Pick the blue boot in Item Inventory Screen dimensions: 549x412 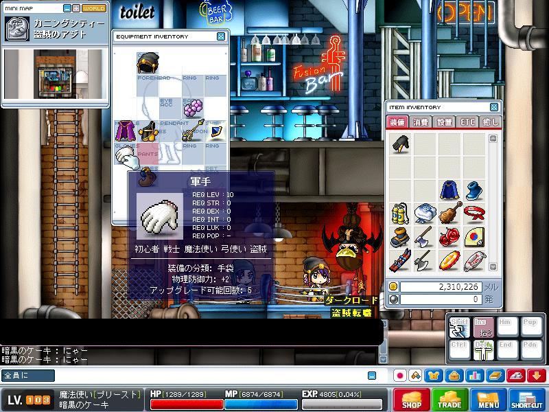pyautogui.click(x=474, y=190)
